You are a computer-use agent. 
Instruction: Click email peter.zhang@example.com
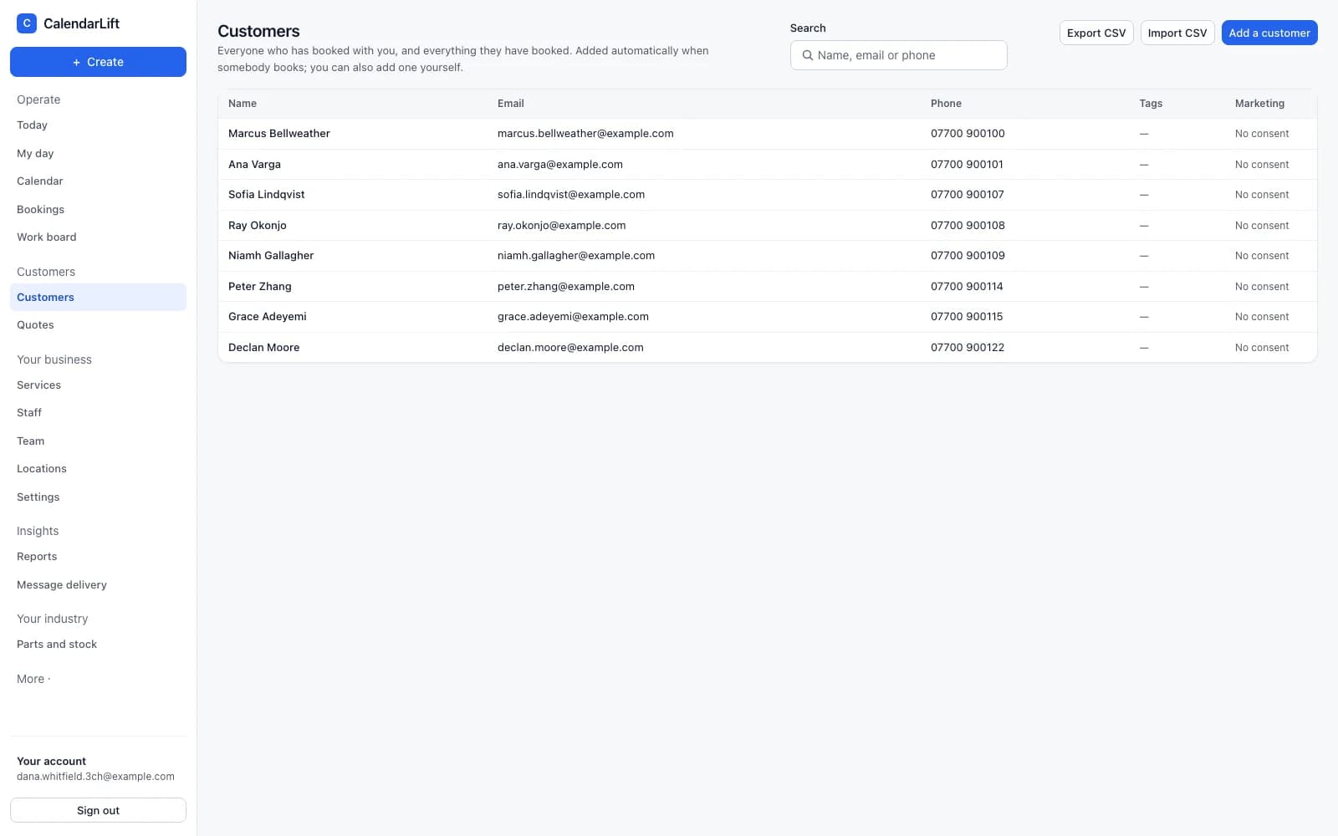(x=566, y=287)
